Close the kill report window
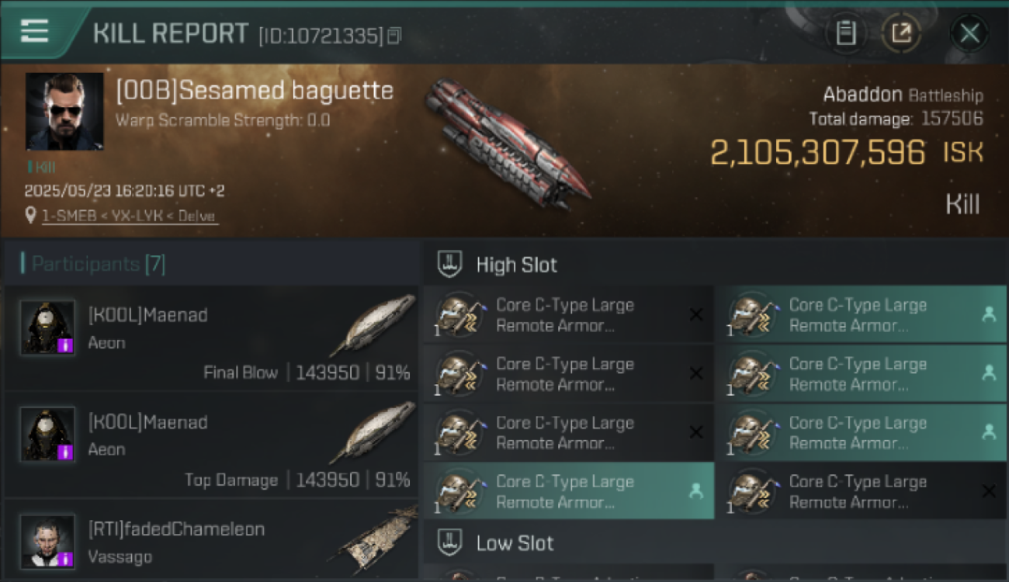The height and width of the screenshot is (582, 1009). (969, 33)
